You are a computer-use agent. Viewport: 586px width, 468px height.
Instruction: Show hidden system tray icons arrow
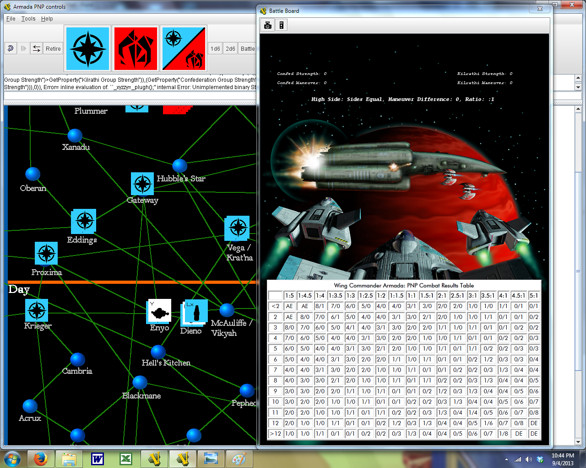click(x=506, y=459)
